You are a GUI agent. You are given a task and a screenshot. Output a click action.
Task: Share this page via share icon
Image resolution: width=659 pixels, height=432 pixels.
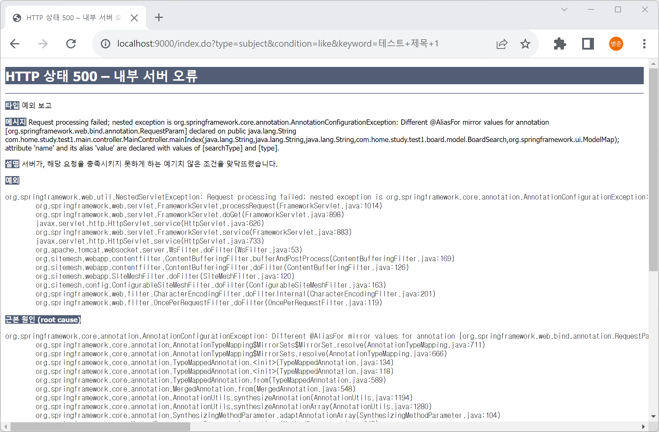[x=502, y=44]
